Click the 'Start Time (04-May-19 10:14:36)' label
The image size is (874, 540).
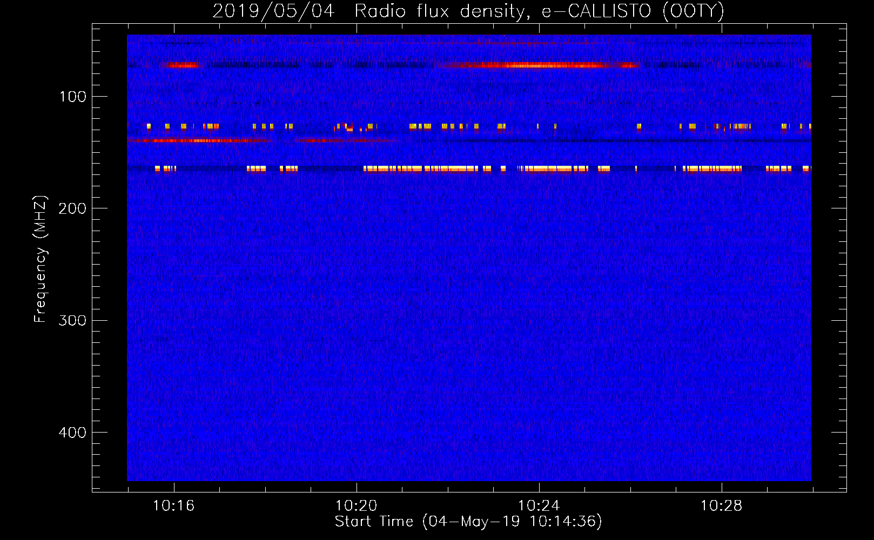[x=468, y=522]
